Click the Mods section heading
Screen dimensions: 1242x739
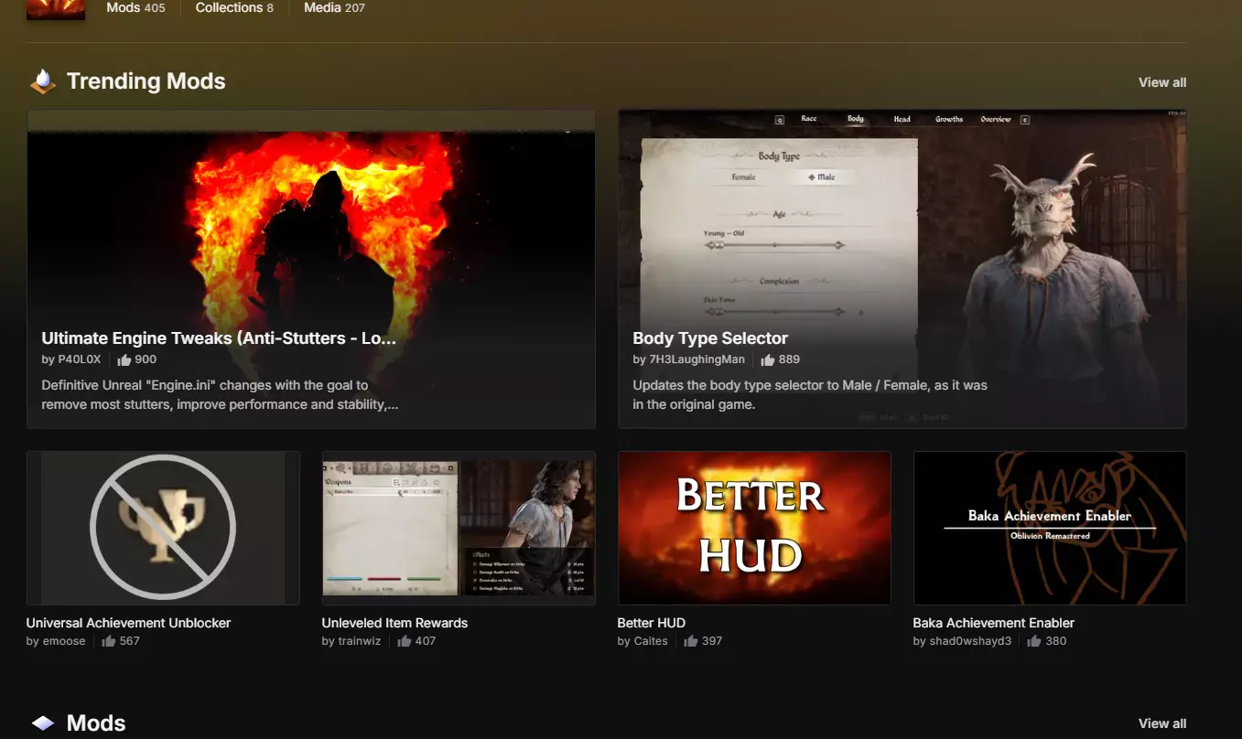point(96,723)
